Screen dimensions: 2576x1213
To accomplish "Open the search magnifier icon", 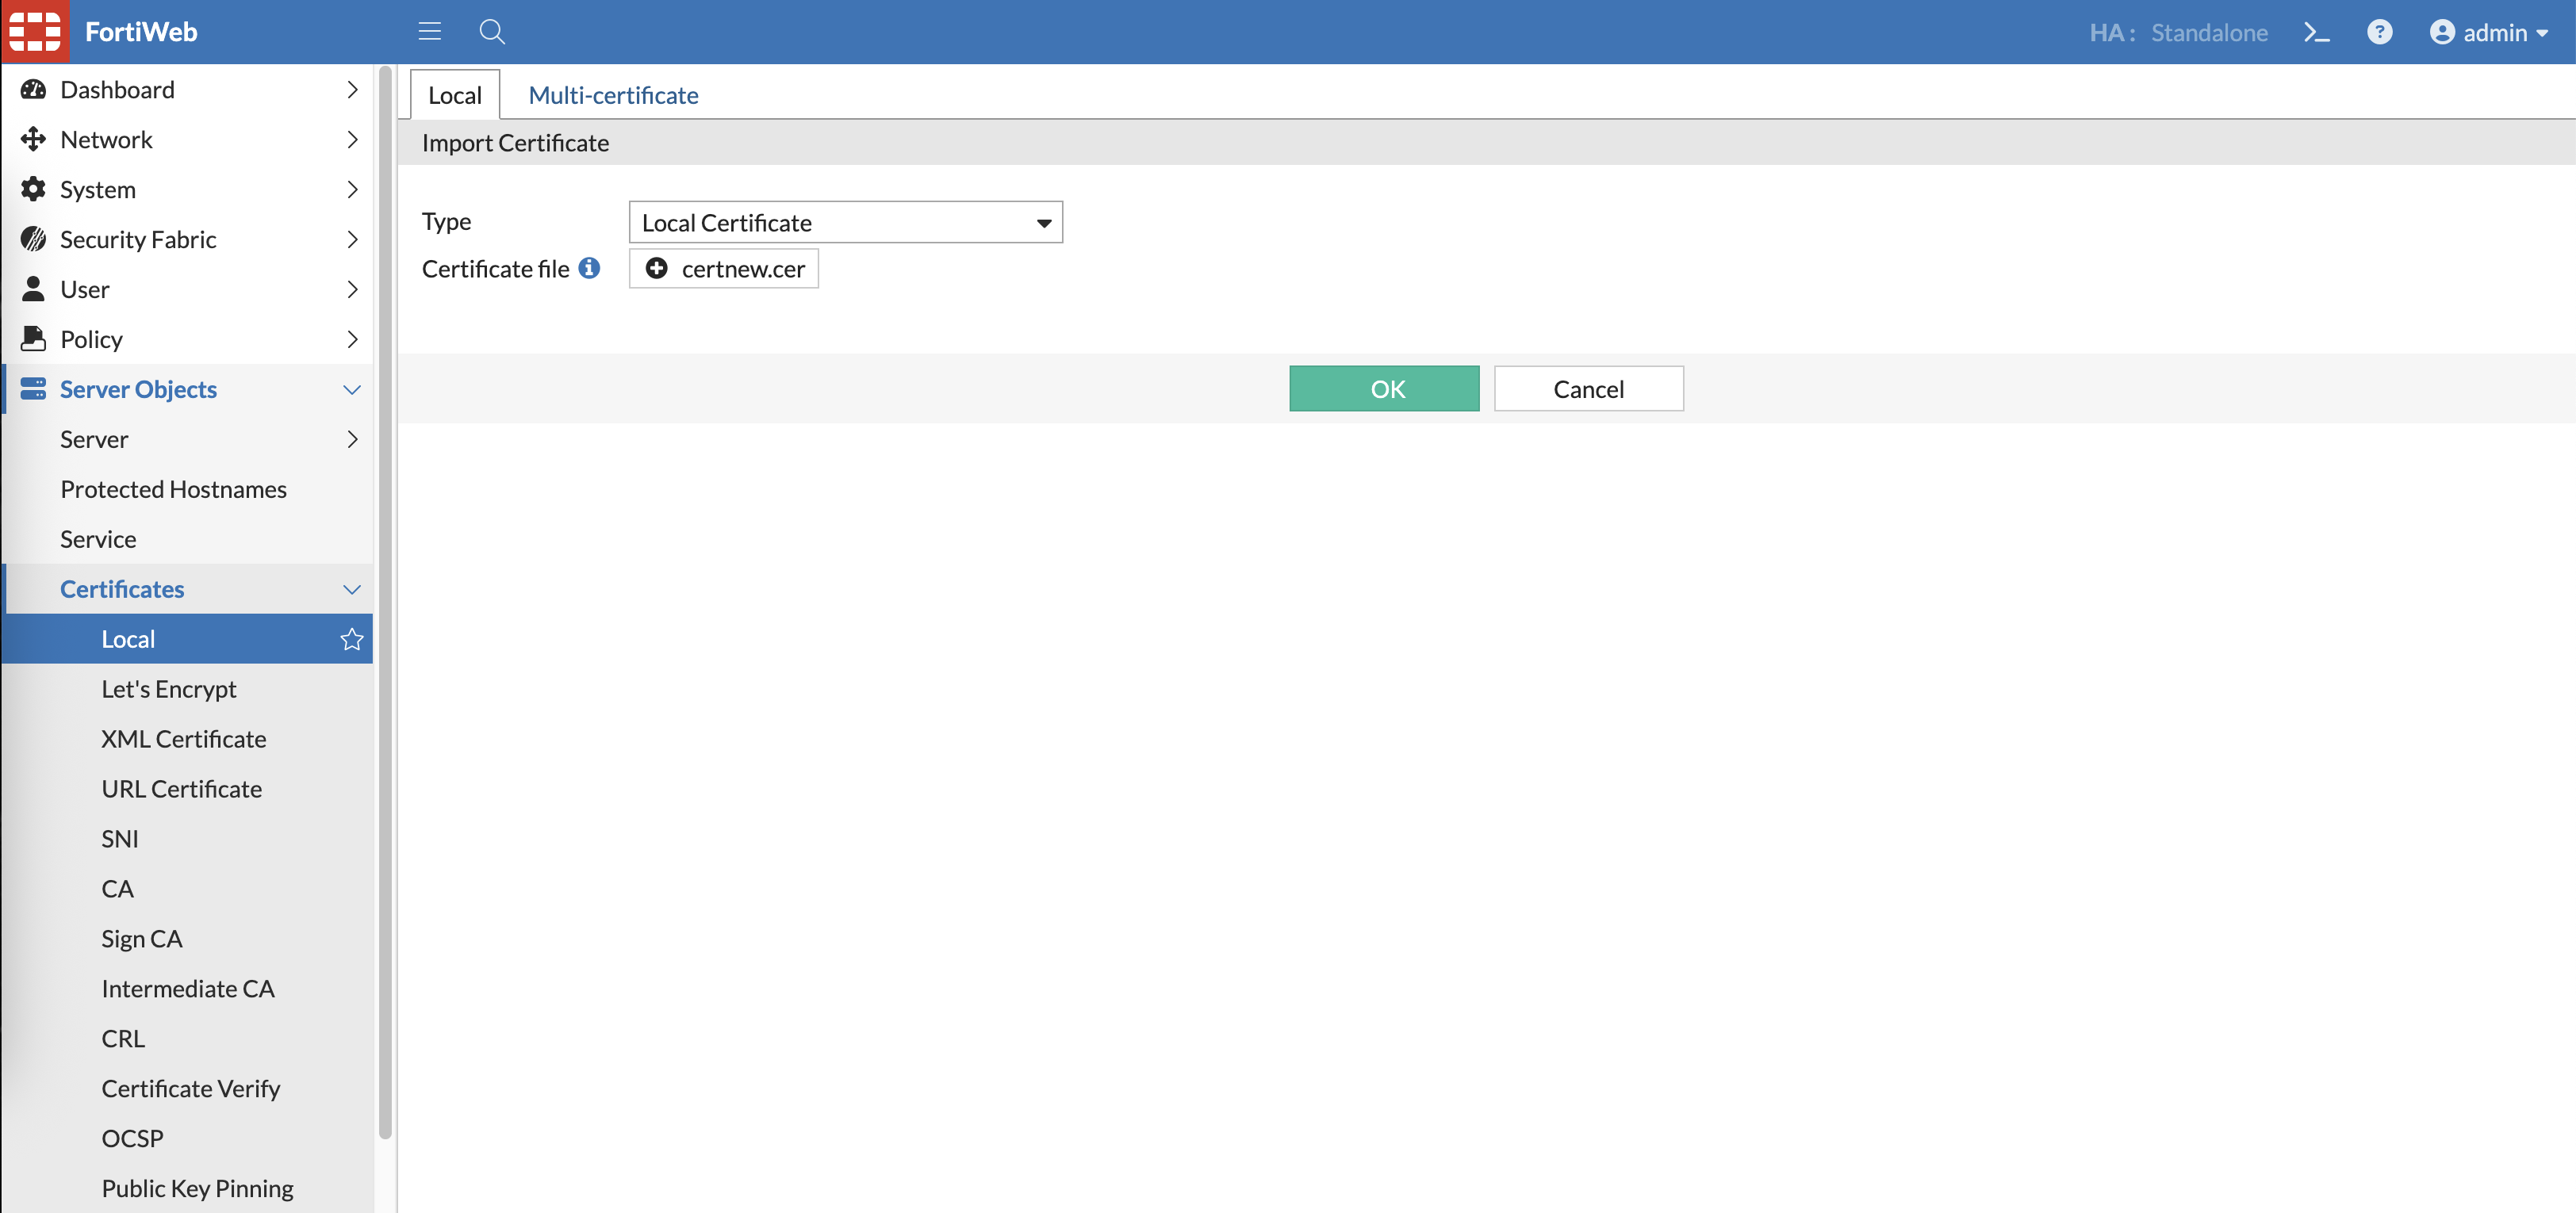I will tap(492, 32).
